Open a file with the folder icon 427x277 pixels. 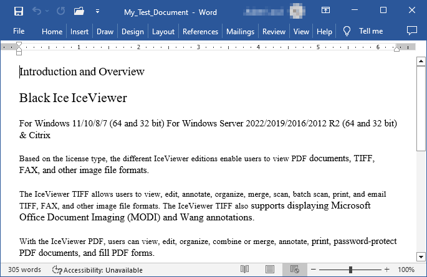(79, 11)
